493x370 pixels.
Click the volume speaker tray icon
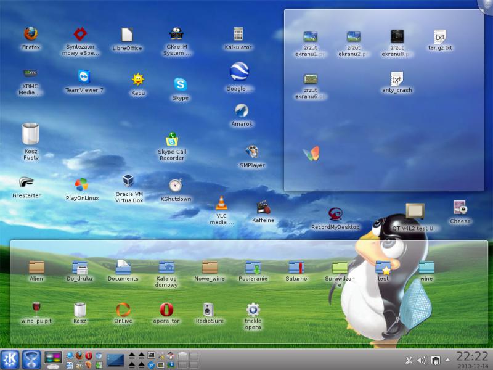[422, 360]
